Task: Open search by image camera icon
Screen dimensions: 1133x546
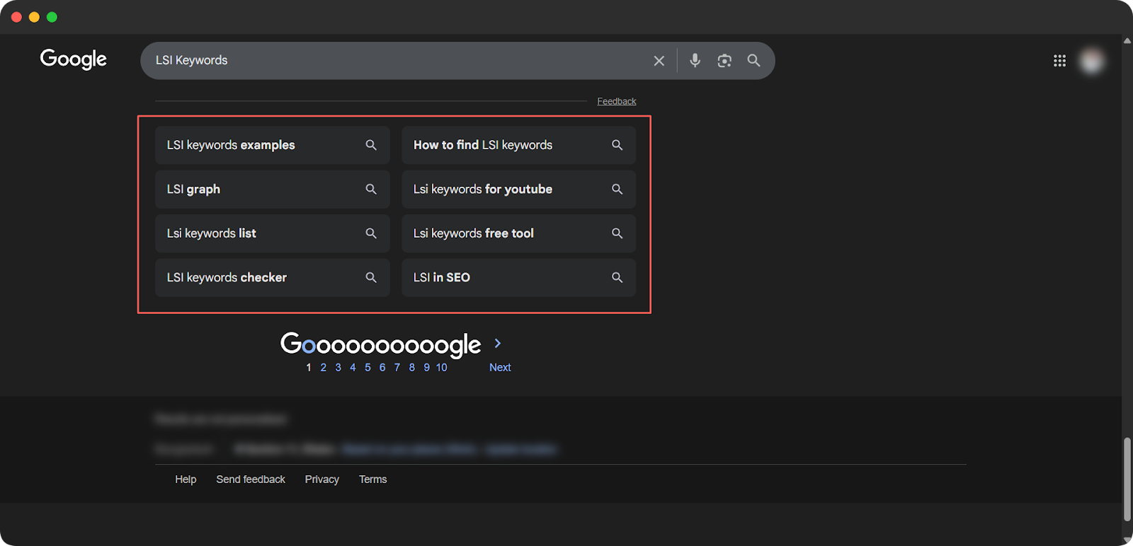Action: pyautogui.click(x=724, y=61)
